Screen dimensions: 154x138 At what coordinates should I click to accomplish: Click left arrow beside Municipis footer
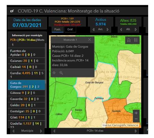click(x=13, y=131)
